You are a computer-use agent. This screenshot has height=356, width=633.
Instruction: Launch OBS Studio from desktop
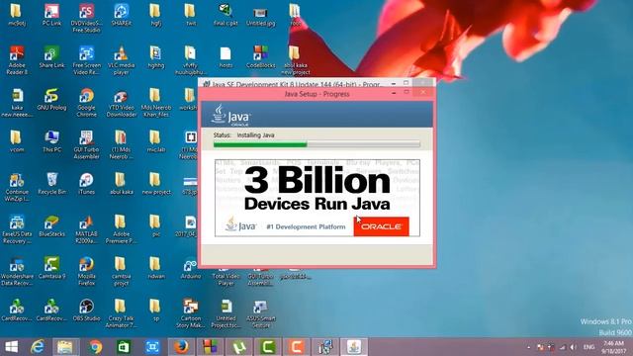pyautogui.click(x=86, y=311)
